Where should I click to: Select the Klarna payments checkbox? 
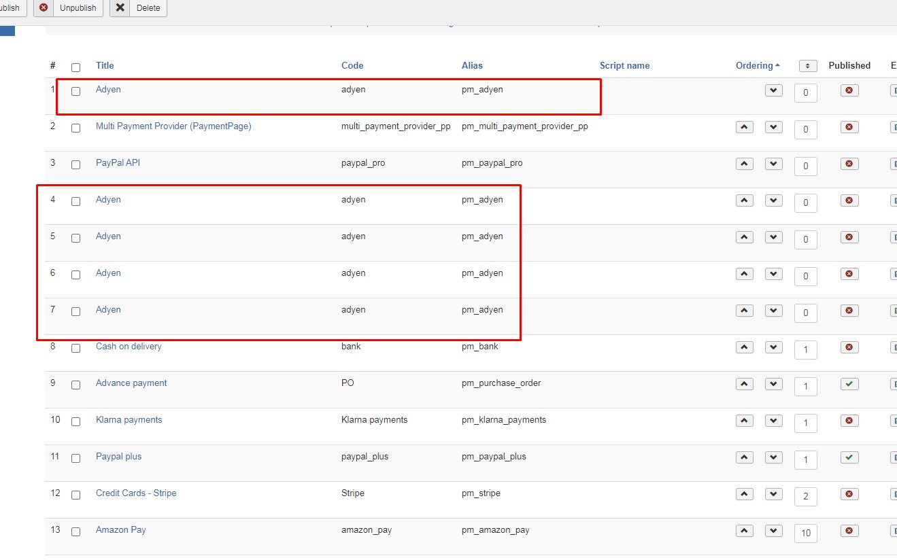pyautogui.click(x=75, y=421)
